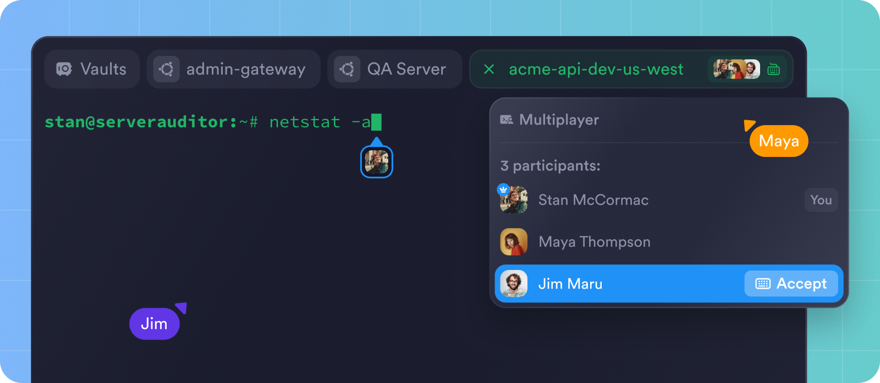
Task: Select the acme-api-dev-us-west tab
Action: tap(596, 69)
